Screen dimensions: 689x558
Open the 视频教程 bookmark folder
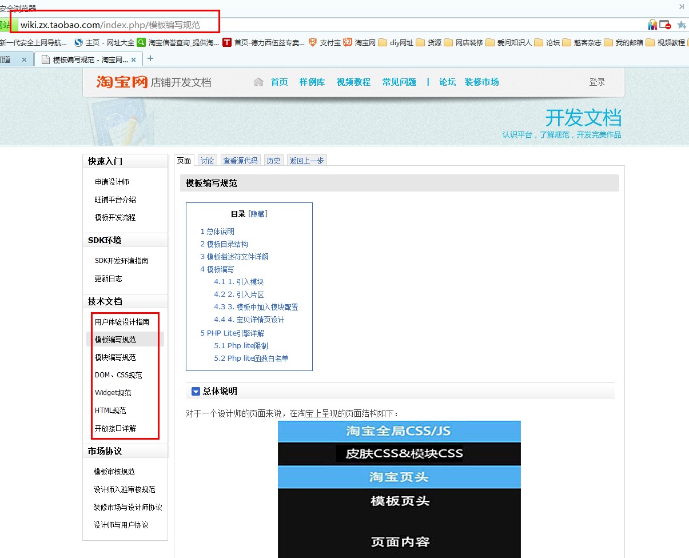click(666, 42)
